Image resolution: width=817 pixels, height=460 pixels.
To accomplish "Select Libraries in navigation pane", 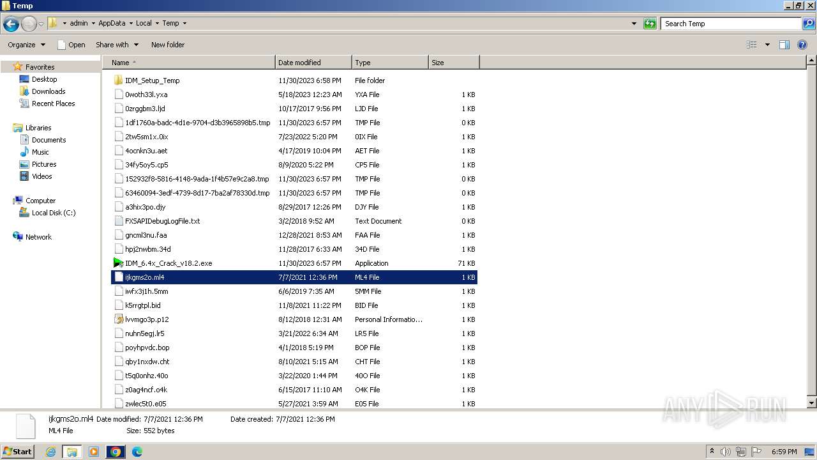I will pos(38,128).
